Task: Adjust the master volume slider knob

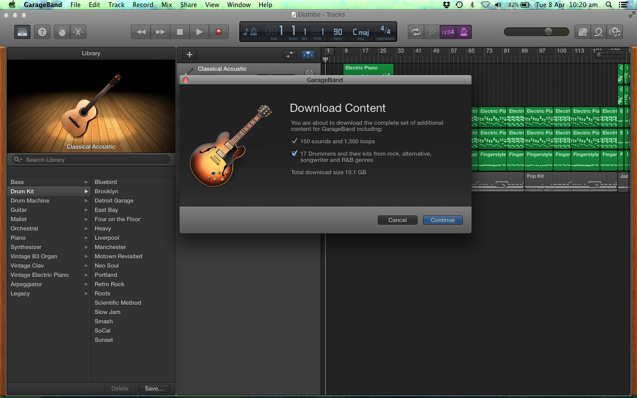Action: click(549, 32)
